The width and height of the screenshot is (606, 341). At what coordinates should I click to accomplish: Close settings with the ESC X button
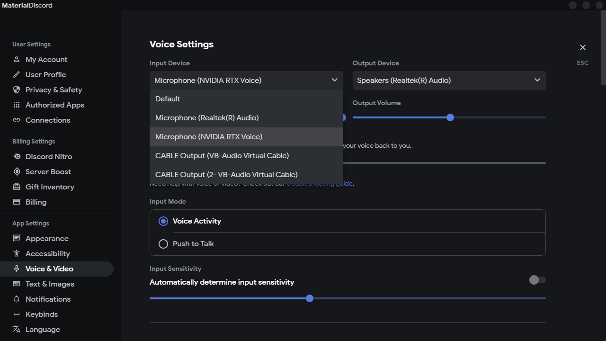click(583, 47)
